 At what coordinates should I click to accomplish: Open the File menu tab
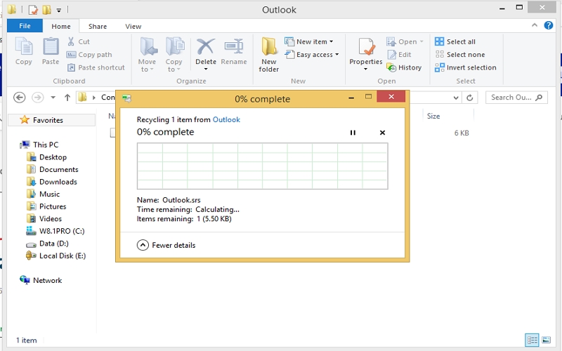25,26
